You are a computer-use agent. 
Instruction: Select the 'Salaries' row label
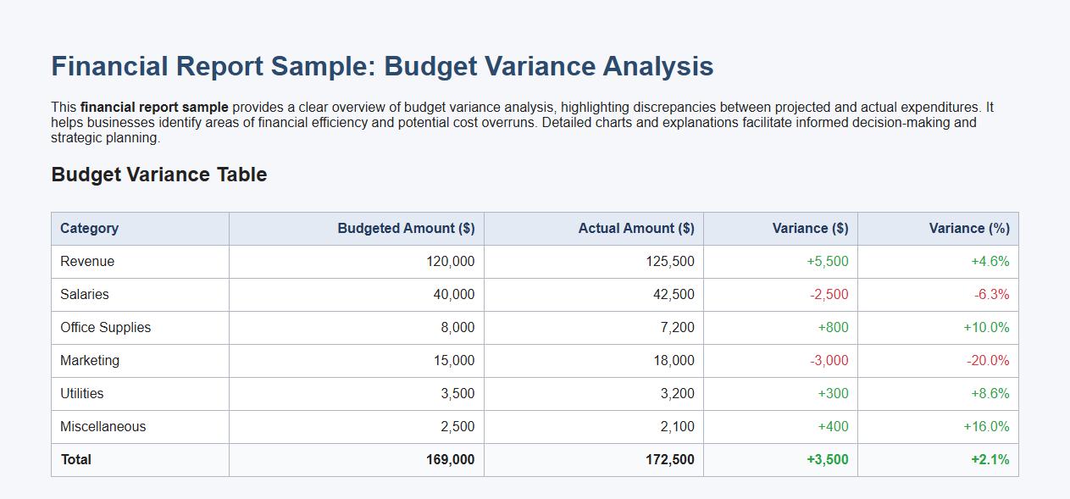pyautogui.click(x=82, y=294)
